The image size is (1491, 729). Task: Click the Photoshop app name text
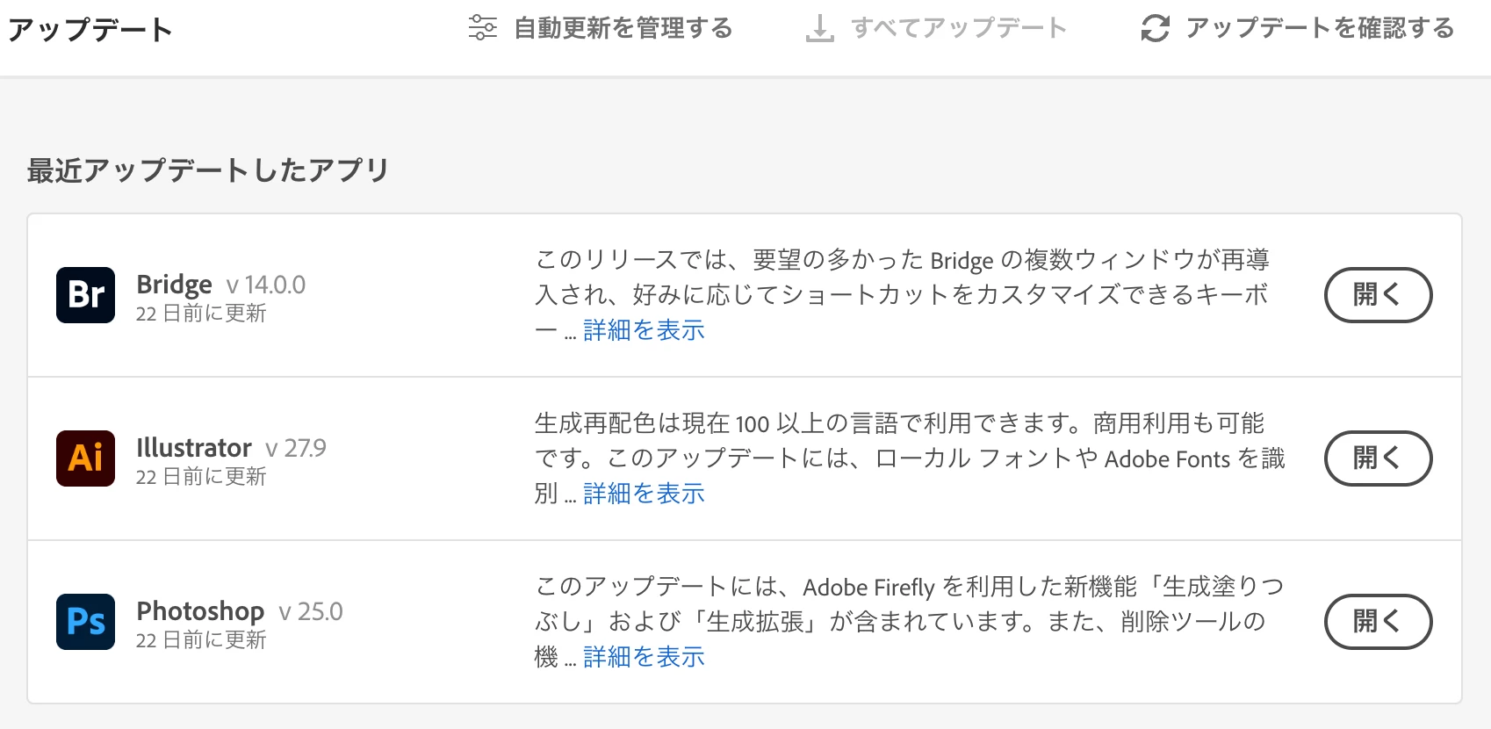point(200,611)
